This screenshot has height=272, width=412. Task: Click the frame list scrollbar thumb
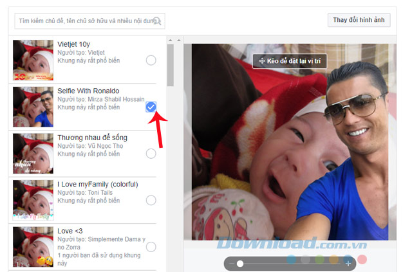[x=170, y=65]
